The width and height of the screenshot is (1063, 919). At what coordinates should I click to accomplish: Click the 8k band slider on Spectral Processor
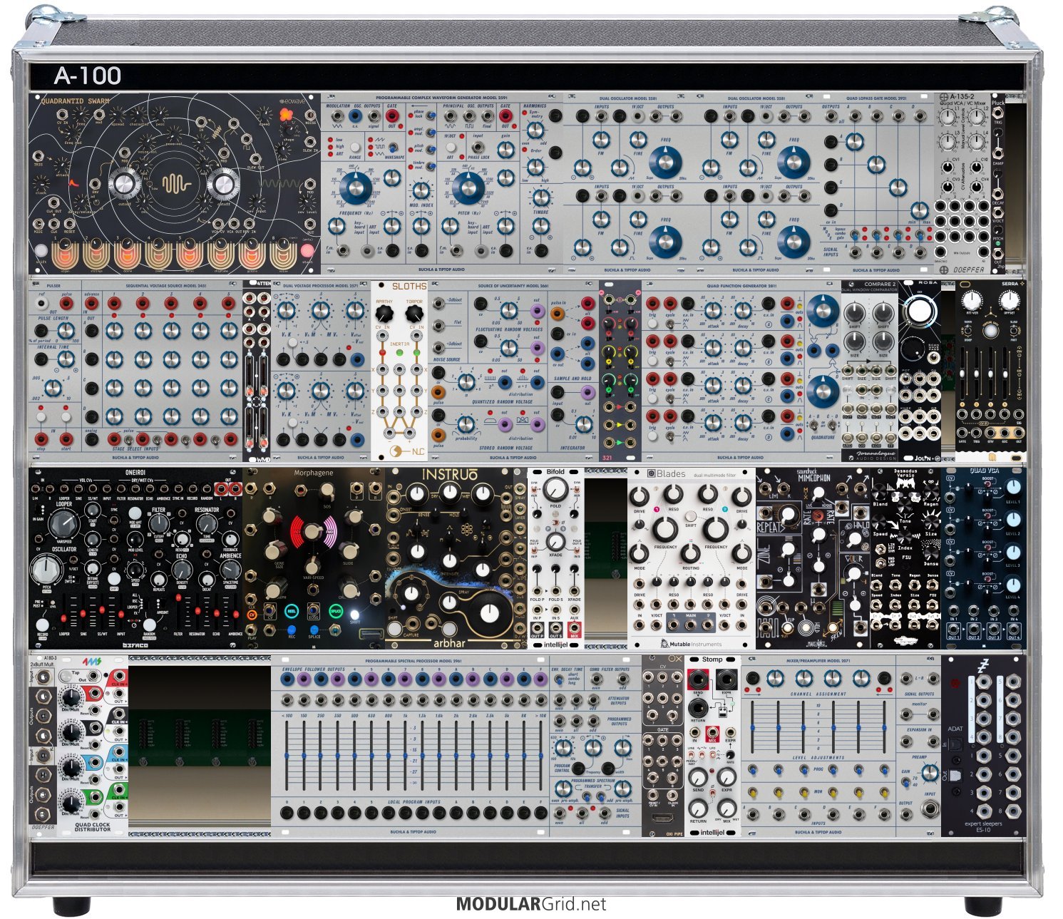523,756
